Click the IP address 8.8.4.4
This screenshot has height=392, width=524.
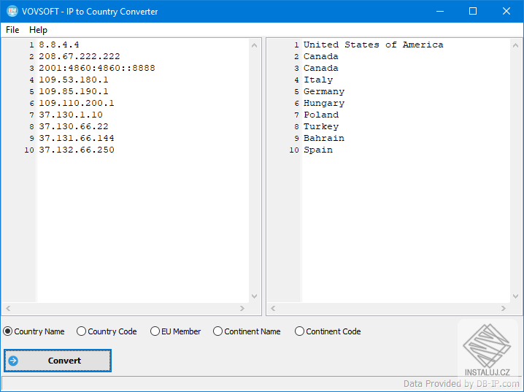(59, 45)
